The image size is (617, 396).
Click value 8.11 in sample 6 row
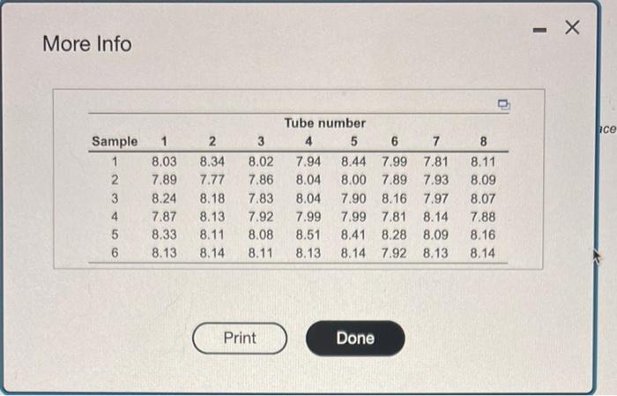[x=261, y=253]
